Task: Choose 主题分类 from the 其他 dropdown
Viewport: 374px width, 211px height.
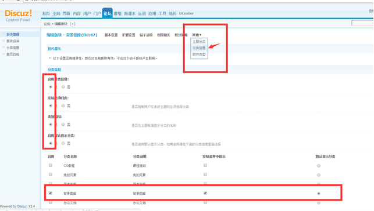Action: point(199,42)
